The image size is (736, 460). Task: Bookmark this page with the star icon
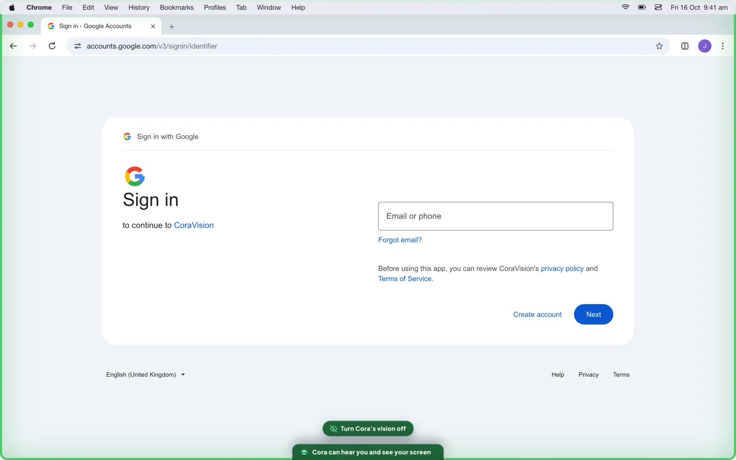click(659, 46)
